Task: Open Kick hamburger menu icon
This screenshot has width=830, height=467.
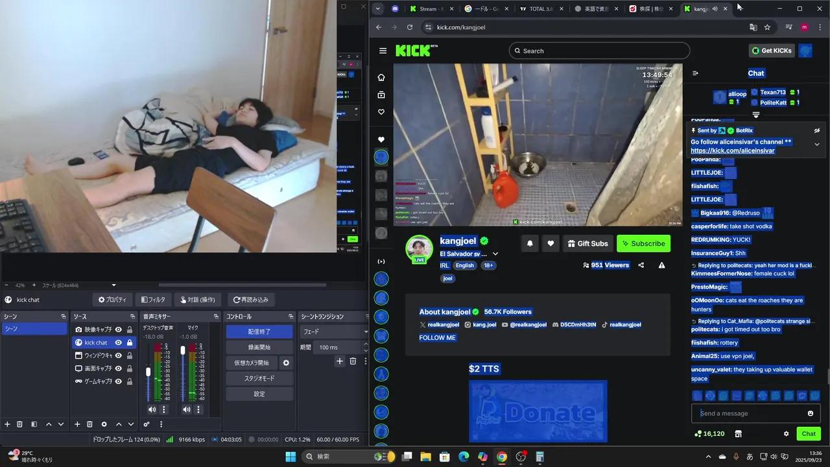Action: coord(383,51)
